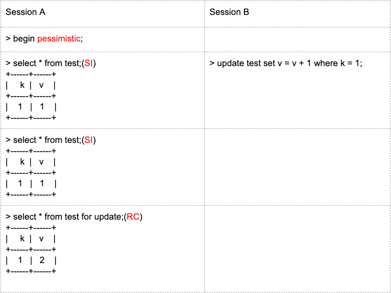Click the red "SI" in the second select statement
This screenshot has height=293, width=391.
click(x=89, y=140)
